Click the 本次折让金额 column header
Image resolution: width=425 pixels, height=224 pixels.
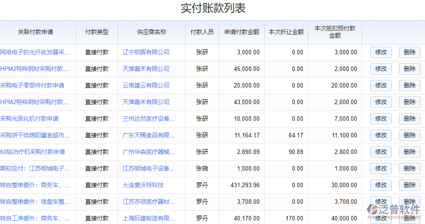[286, 32]
